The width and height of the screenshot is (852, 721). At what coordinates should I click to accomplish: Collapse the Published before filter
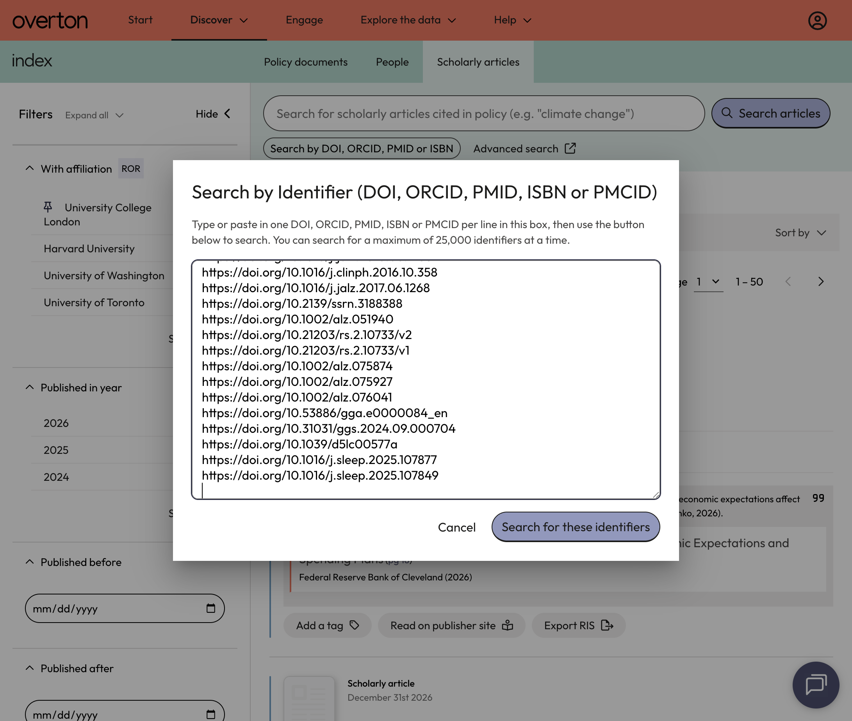click(29, 562)
